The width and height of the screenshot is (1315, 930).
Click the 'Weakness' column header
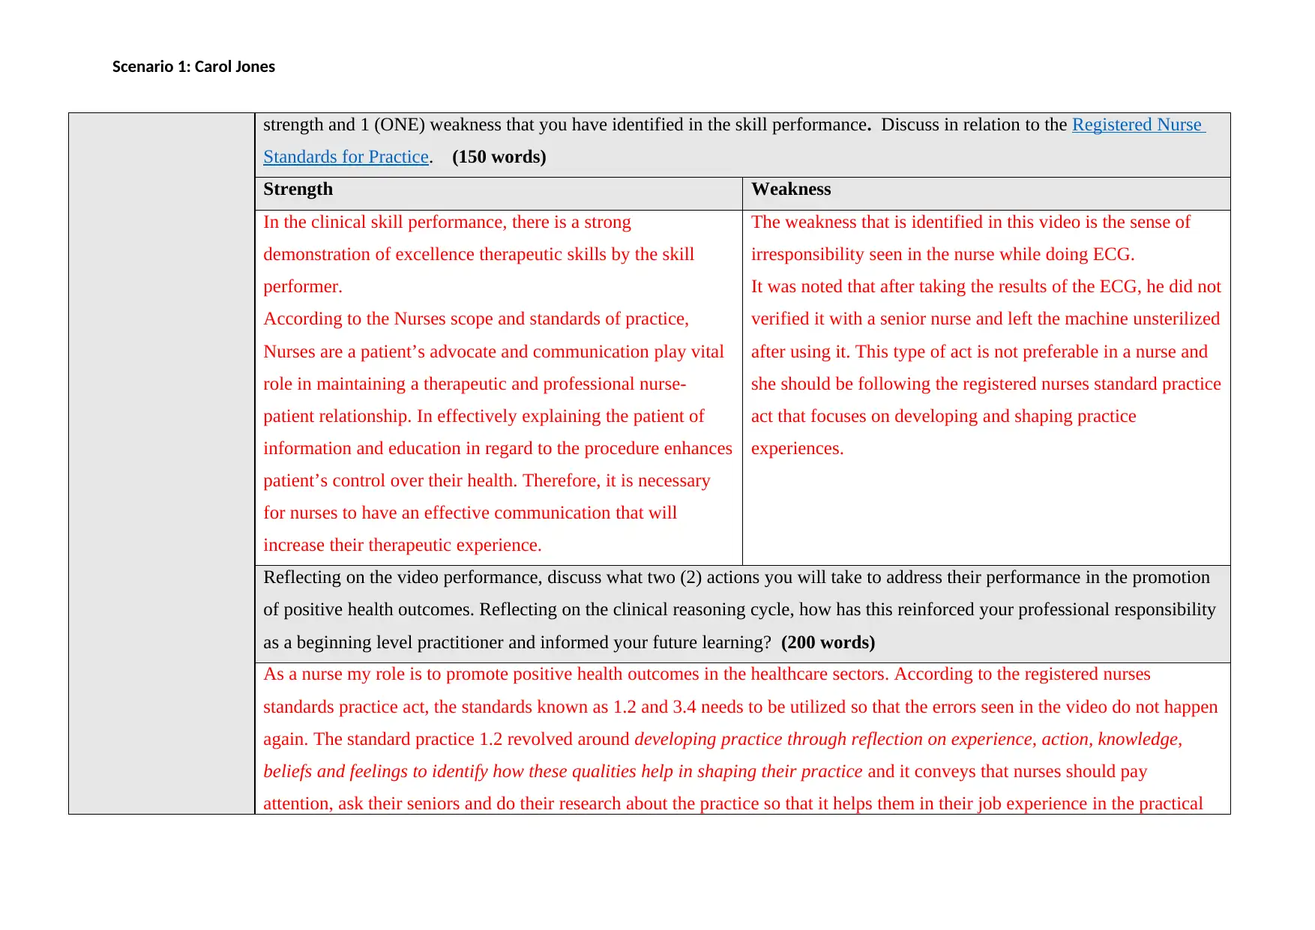coord(791,189)
